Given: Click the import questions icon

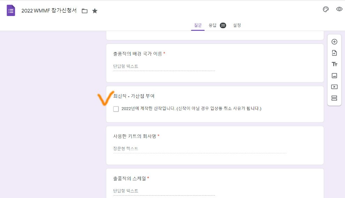Looking at the screenshot, I should click(334, 53).
